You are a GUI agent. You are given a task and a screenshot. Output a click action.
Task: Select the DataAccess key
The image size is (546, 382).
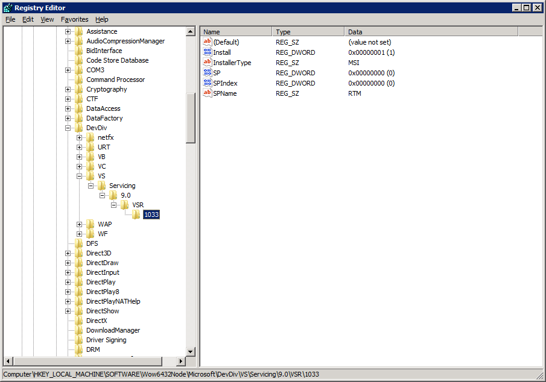pos(103,108)
